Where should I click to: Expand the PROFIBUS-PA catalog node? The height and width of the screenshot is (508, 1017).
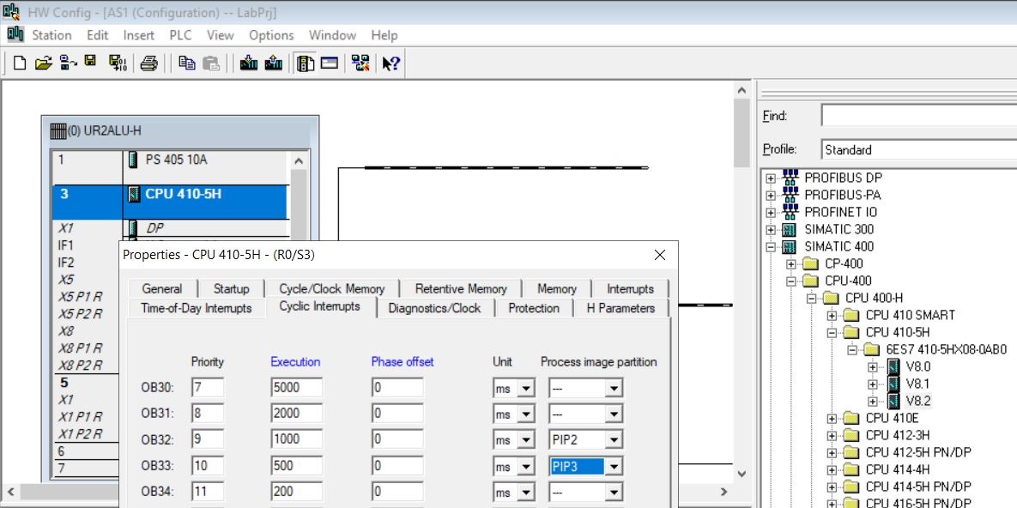pyautogui.click(x=771, y=195)
